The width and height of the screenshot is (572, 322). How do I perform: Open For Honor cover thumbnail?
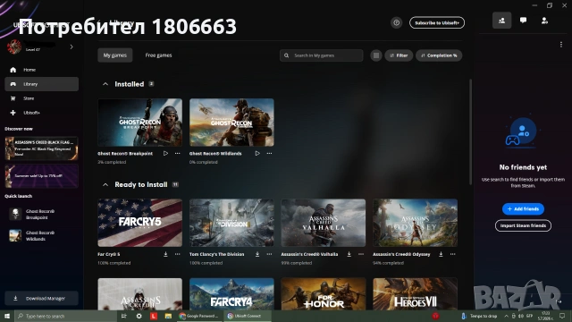(x=324, y=294)
